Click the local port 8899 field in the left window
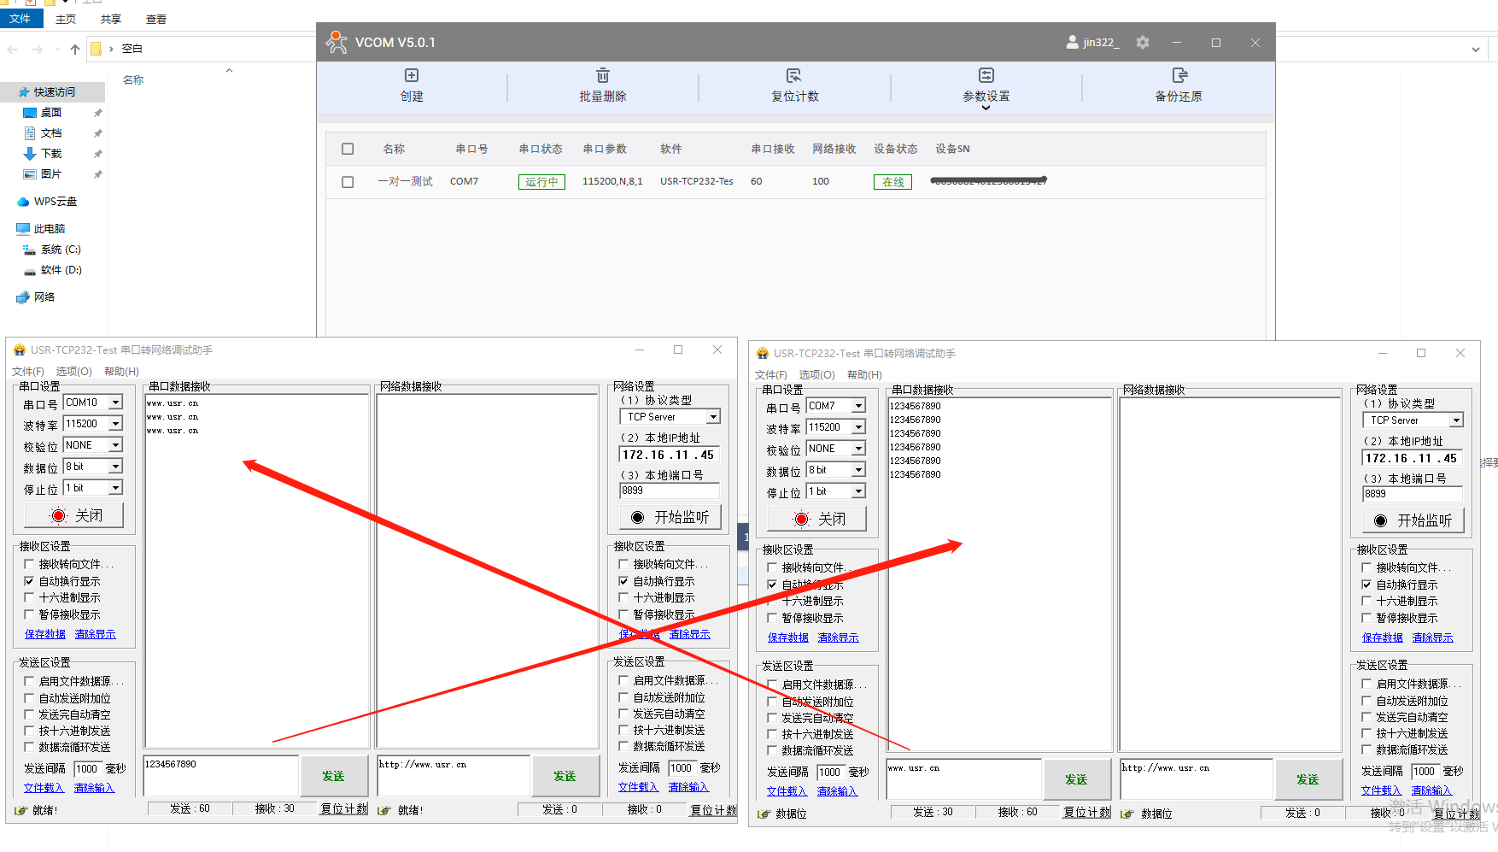1498x852 pixels. tap(669, 491)
